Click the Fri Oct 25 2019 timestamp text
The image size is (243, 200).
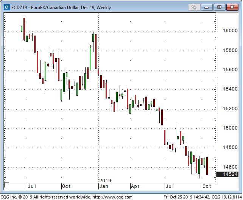point(187,197)
